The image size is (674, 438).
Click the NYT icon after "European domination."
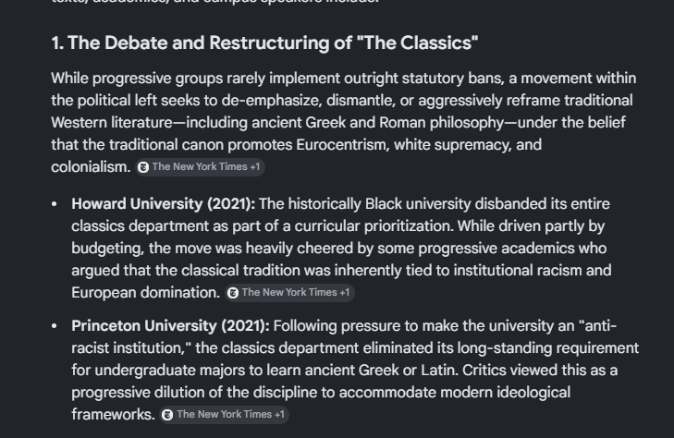pos(233,293)
